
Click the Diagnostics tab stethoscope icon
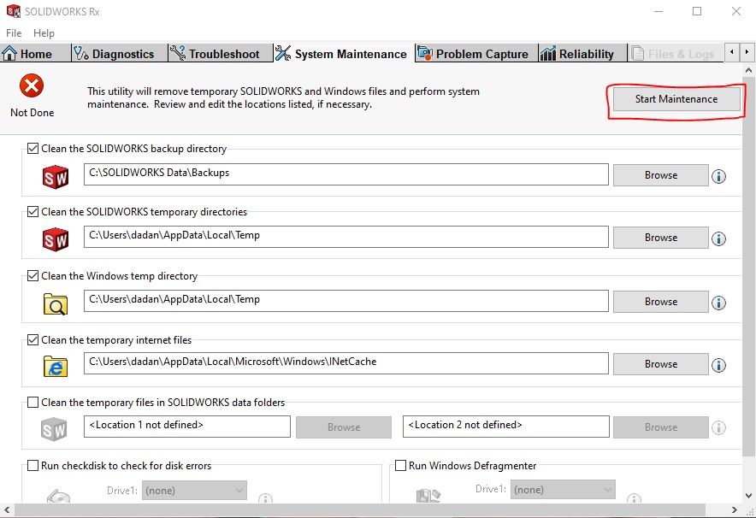click(x=80, y=53)
